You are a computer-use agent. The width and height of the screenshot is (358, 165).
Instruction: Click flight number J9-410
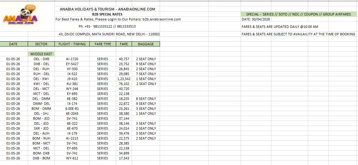point(72,79)
